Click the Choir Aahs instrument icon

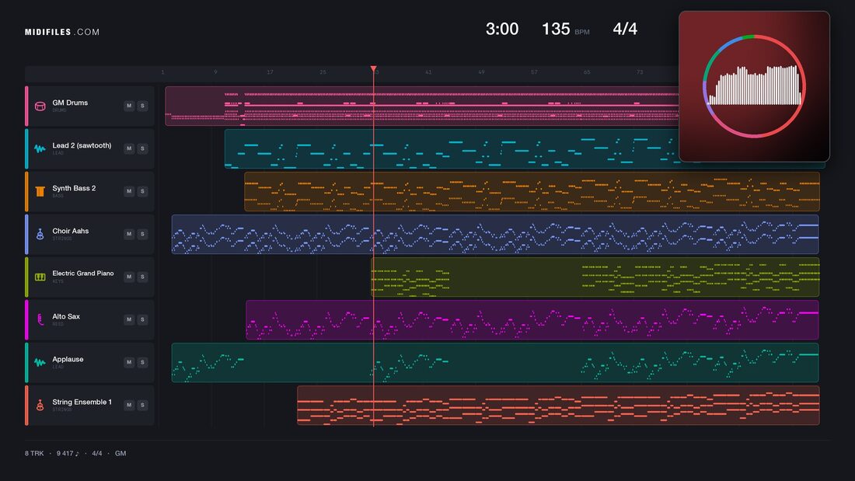(x=40, y=234)
